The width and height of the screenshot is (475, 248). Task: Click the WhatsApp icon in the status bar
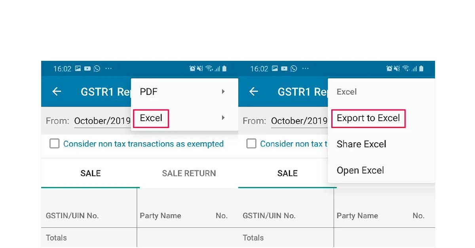pyautogui.click(x=97, y=68)
